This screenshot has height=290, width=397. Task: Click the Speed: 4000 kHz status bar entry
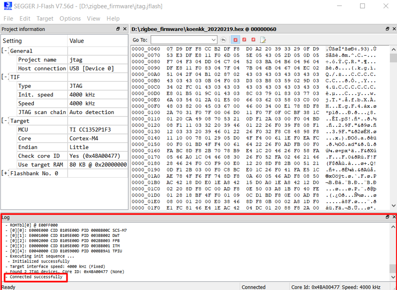coord(361,287)
